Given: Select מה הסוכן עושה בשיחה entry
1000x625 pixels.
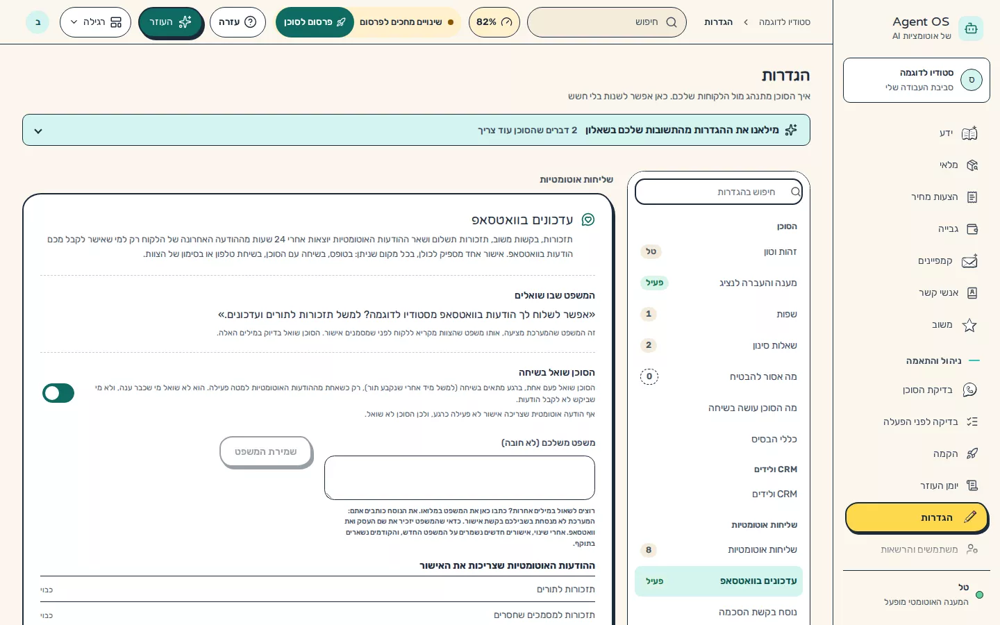Looking at the screenshot, I should point(719,408).
